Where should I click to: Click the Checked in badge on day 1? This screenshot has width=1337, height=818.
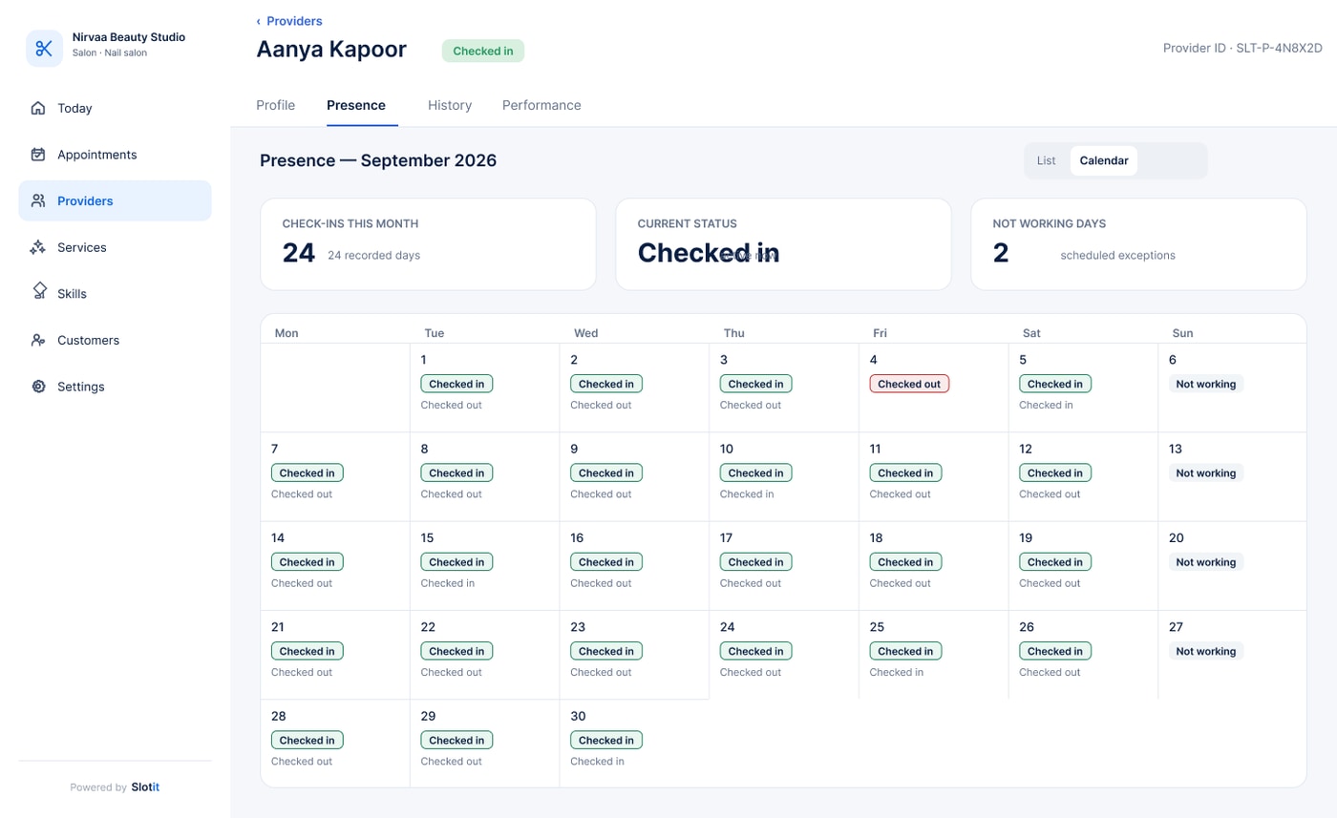tap(456, 384)
